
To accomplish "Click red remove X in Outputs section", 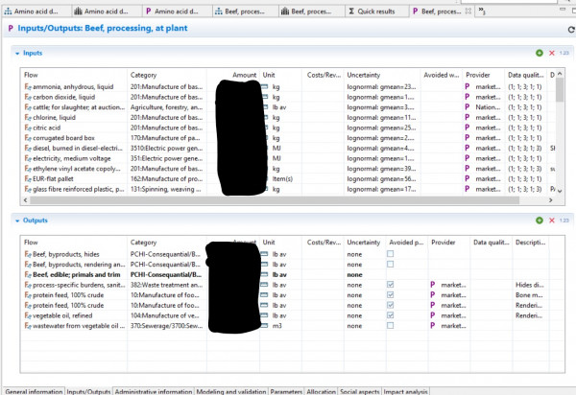I will (x=551, y=221).
